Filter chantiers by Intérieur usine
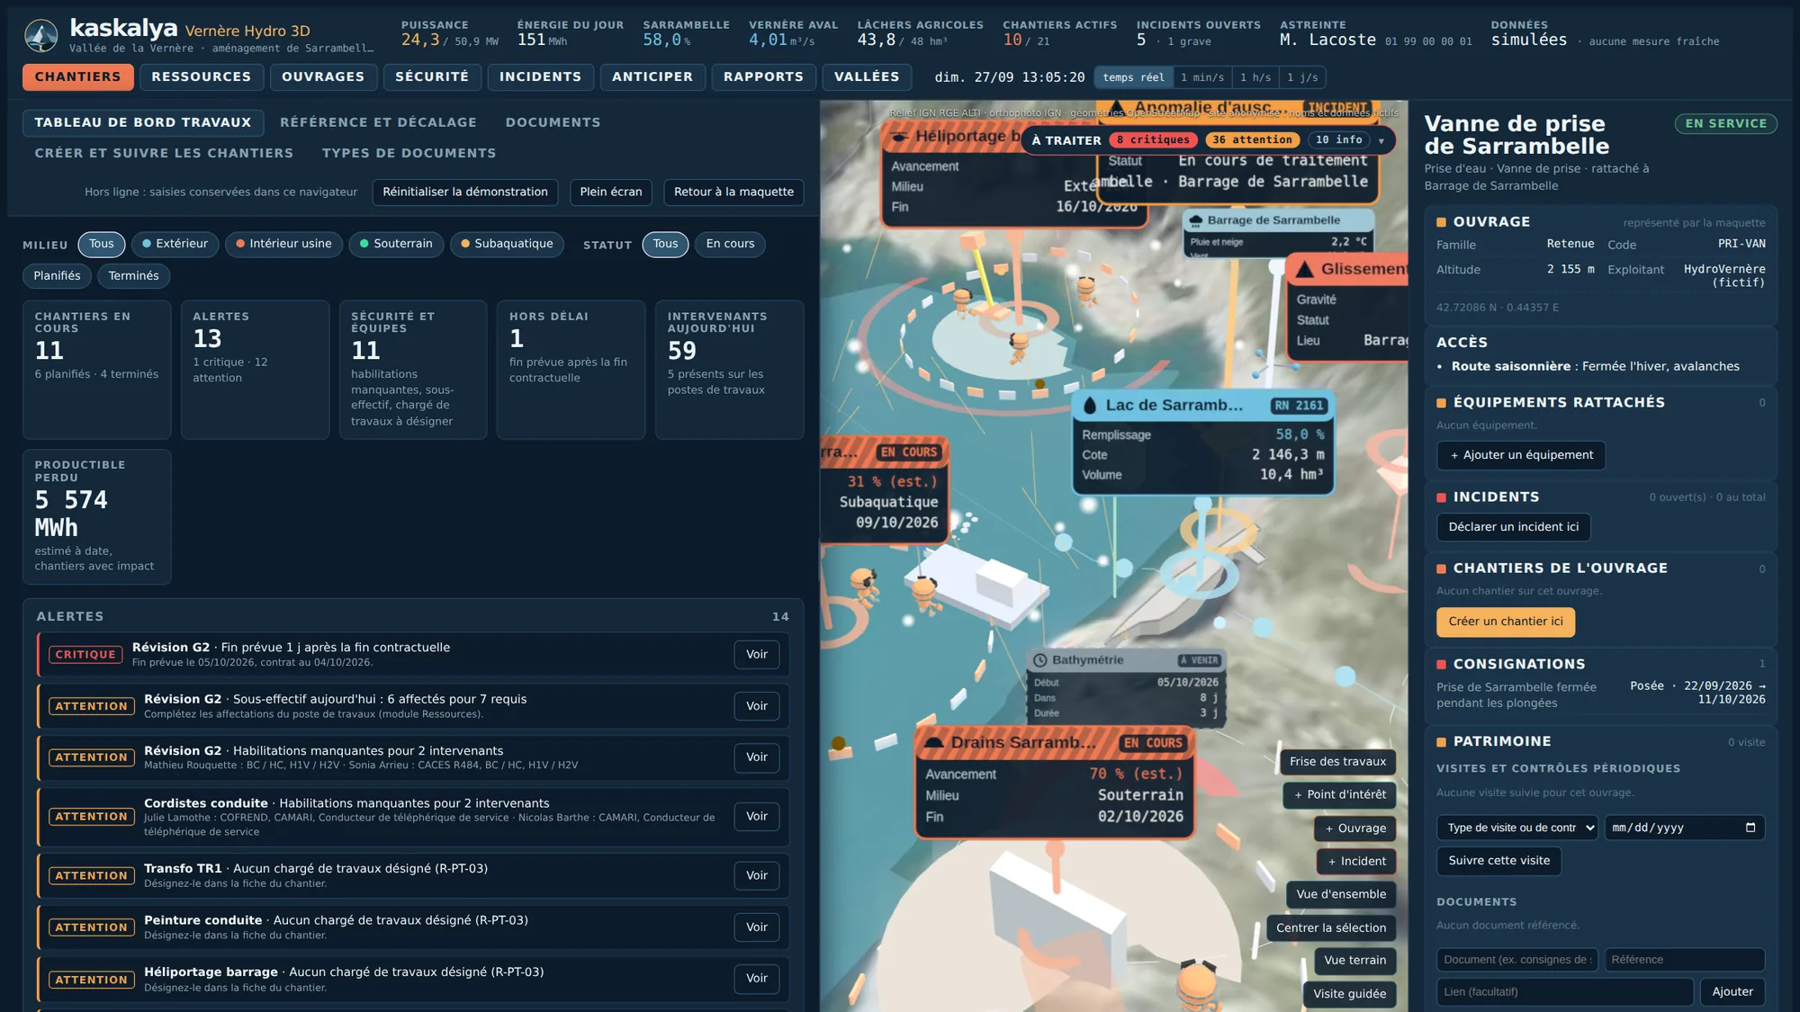 coord(283,244)
